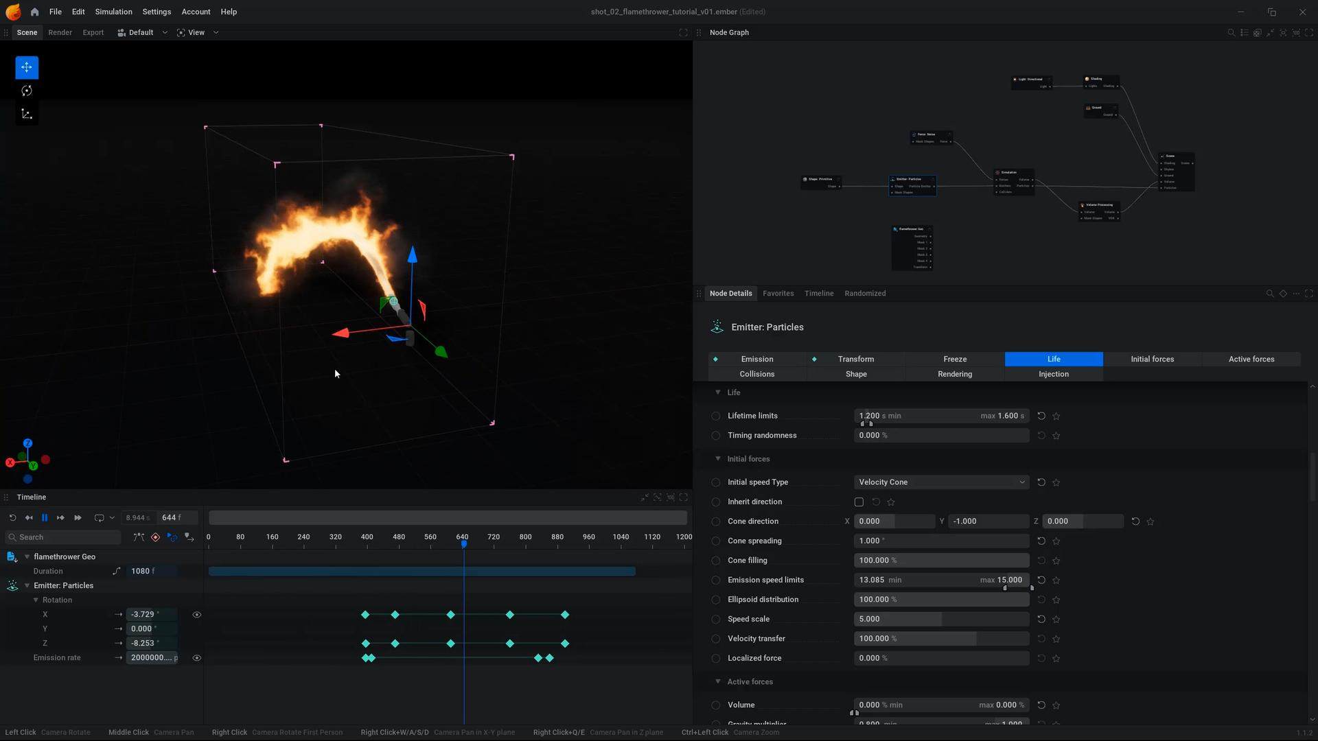Reset Lifetime limits to default
The image size is (1318, 741).
click(1041, 416)
